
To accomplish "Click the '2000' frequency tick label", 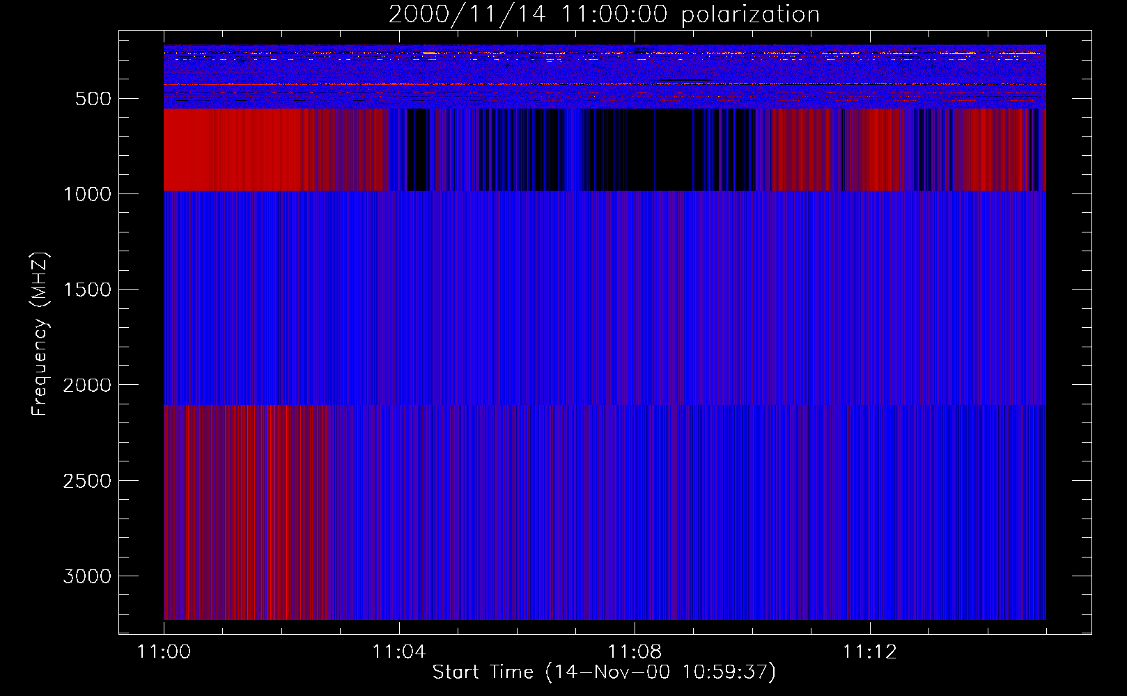I will tap(87, 385).
